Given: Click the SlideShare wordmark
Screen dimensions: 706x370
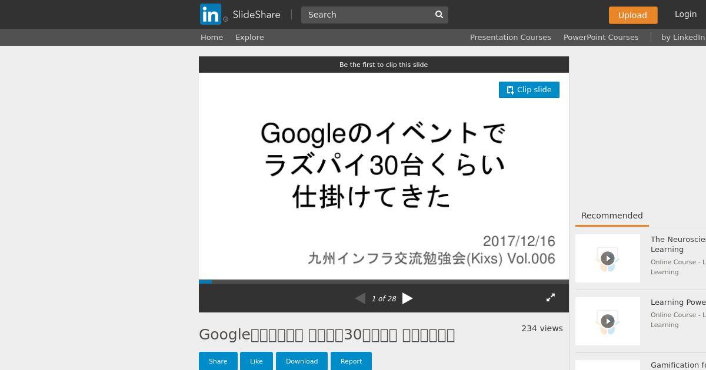Looking at the screenshot, I should click(x=257, y=15).
